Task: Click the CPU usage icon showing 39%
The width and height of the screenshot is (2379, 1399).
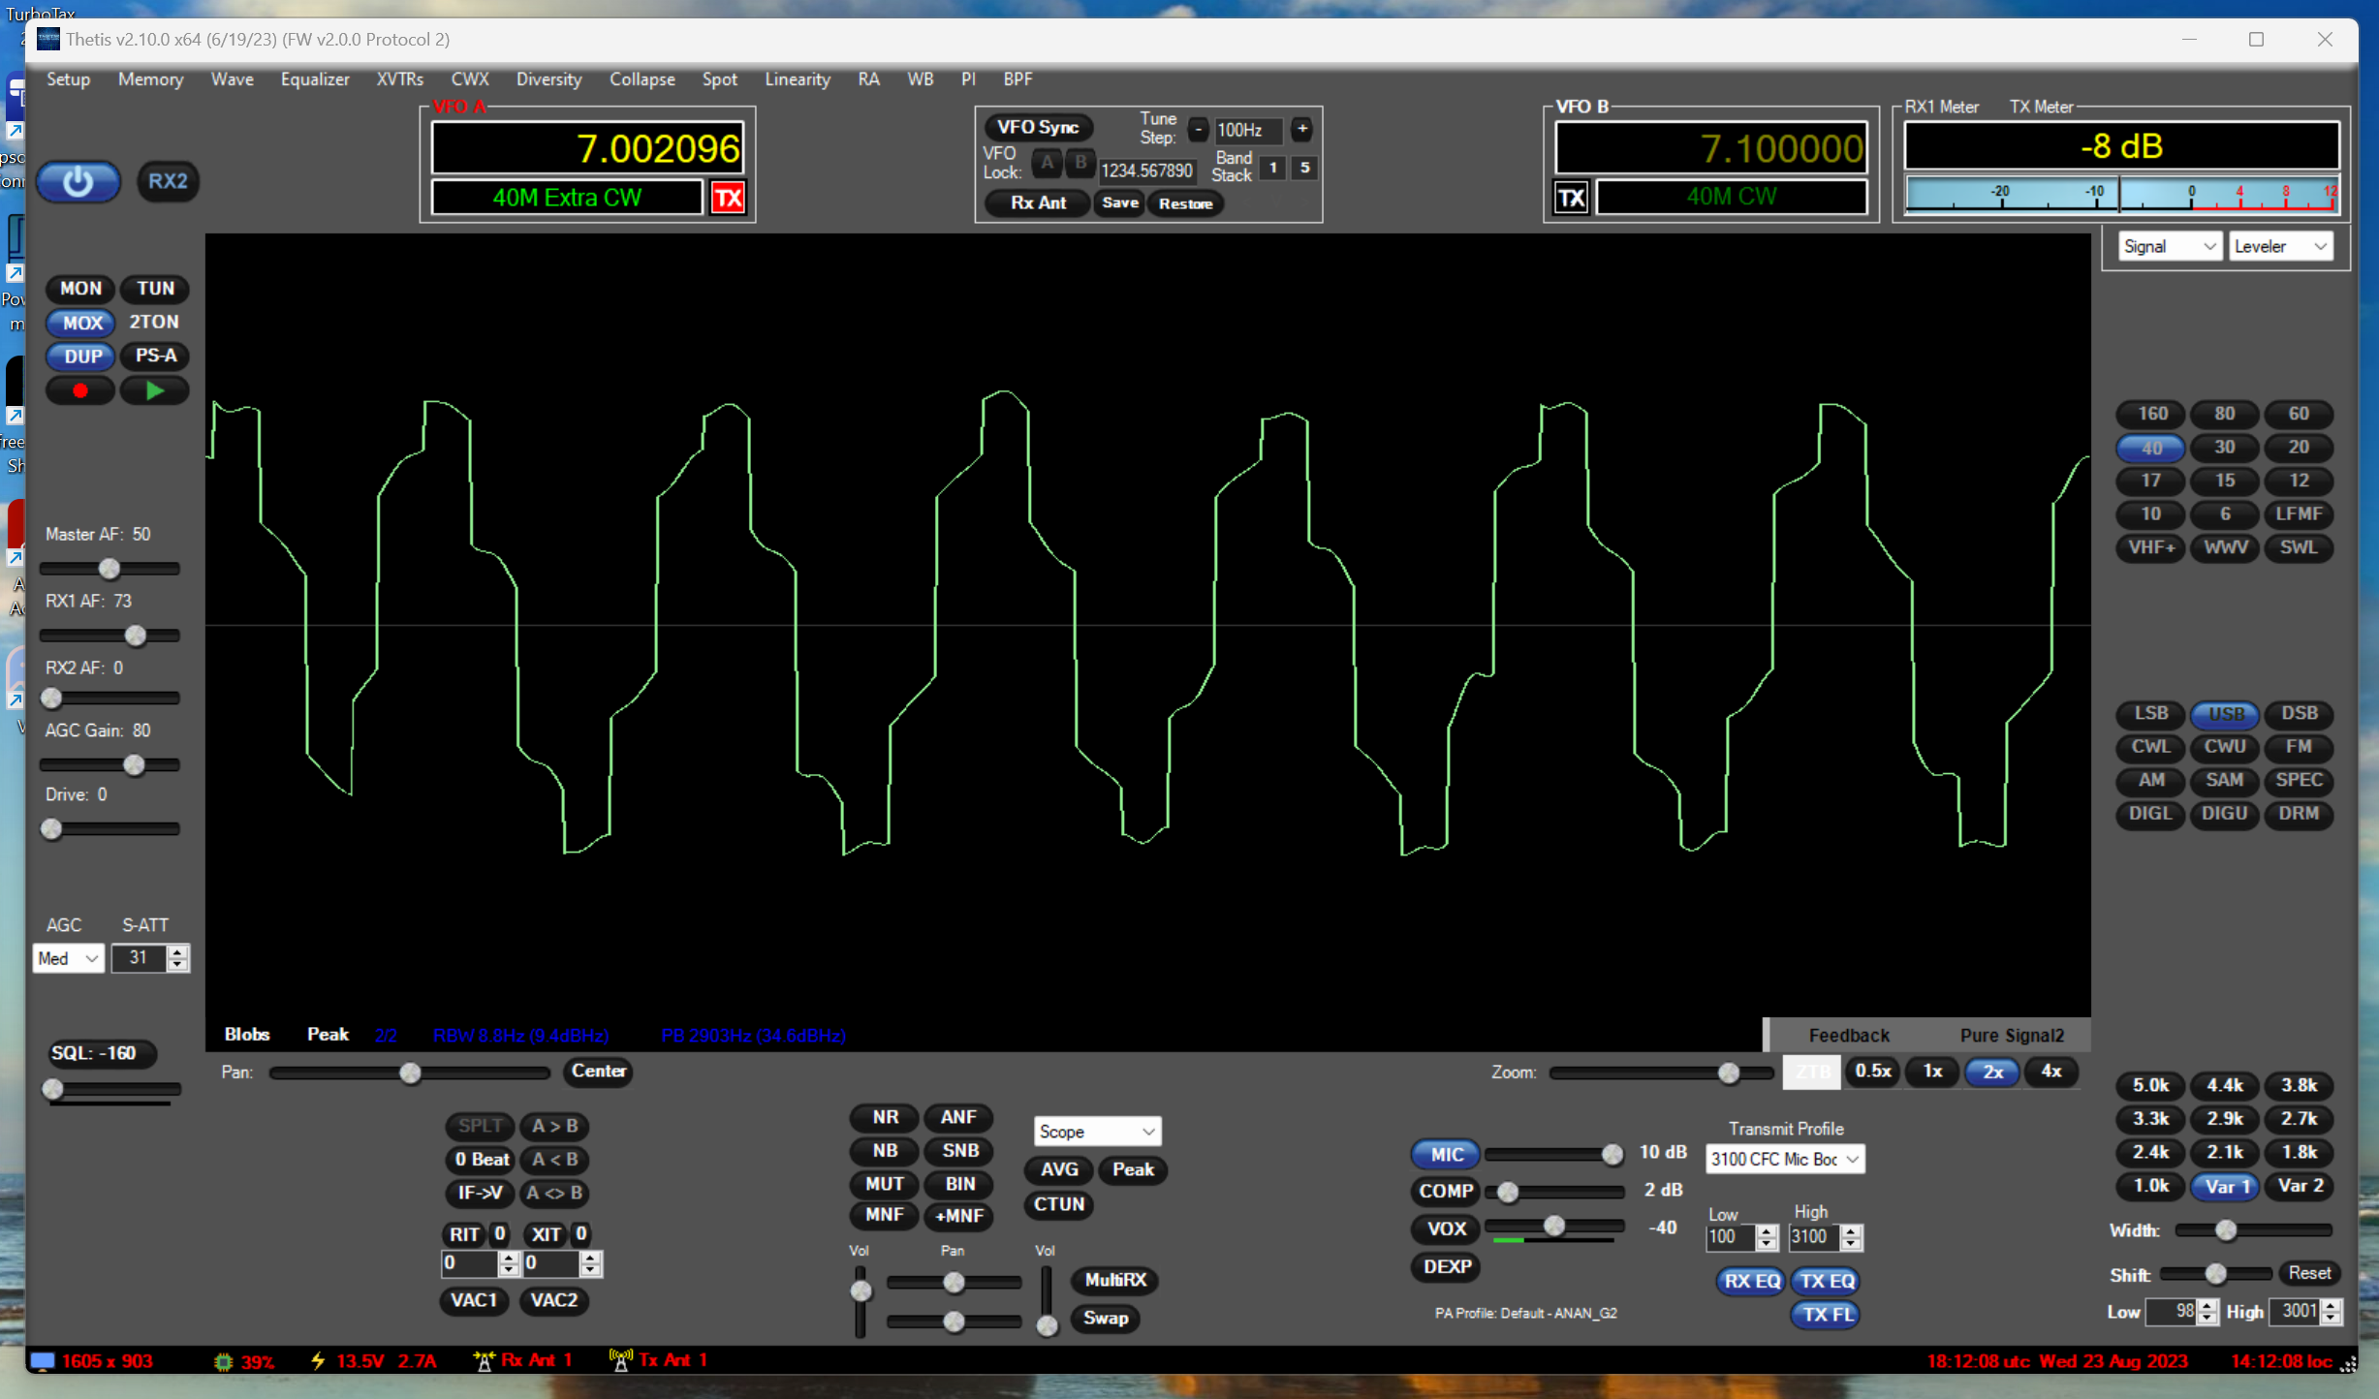Action: [224, 1361]
